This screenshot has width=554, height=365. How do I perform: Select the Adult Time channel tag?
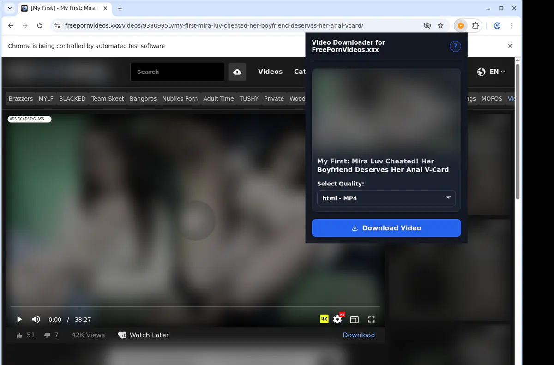click(x=218, y=99)
